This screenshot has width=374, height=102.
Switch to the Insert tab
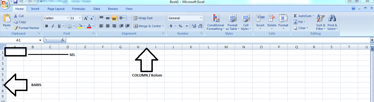pos(35,9)
